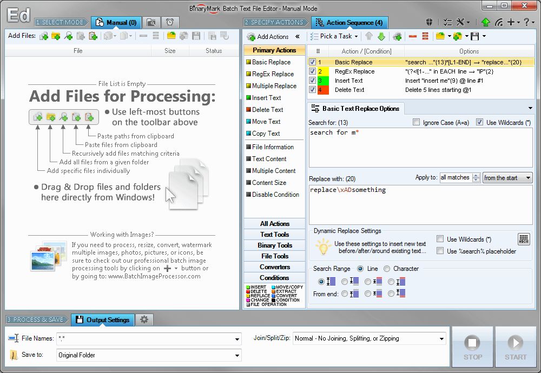Click the shield icon in top-right toolbar
541x373 pixels.
[x=429, y=22]
